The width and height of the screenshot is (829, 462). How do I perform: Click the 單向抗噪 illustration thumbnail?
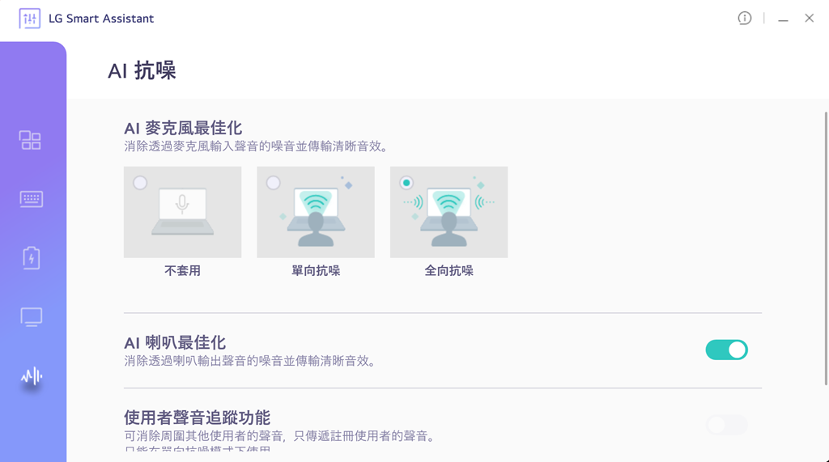click(316, 212)
